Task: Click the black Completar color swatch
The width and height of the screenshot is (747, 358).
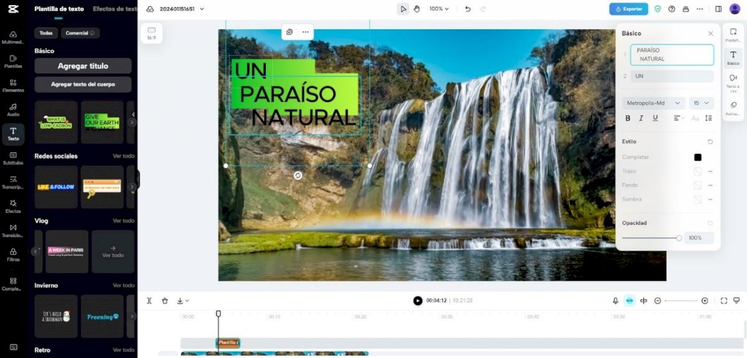Action: (x=698, y=158)
